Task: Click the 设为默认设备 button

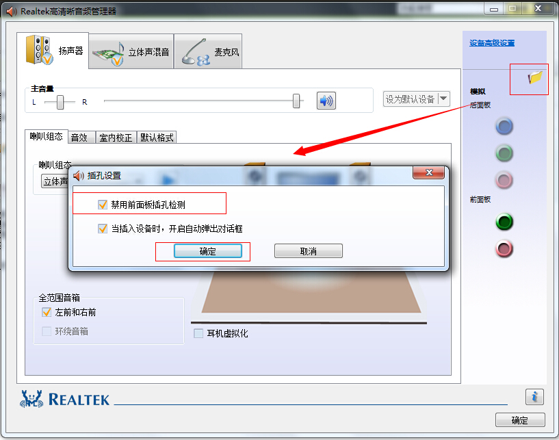Action: pos(411,99)
